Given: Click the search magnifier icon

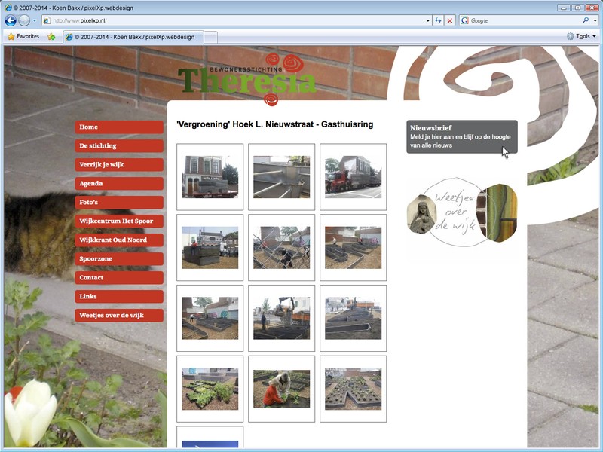Looking at the screenshot, I should [585, 20].
